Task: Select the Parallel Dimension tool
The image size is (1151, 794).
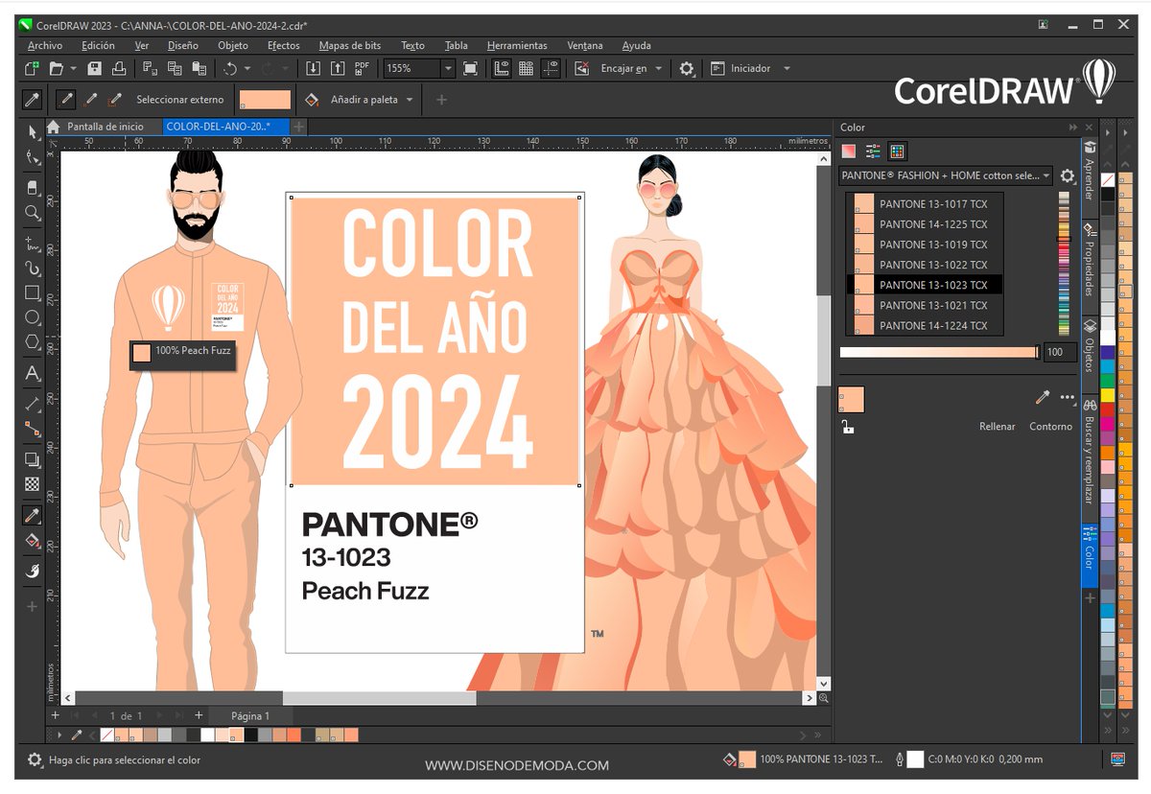Action: 33,404
